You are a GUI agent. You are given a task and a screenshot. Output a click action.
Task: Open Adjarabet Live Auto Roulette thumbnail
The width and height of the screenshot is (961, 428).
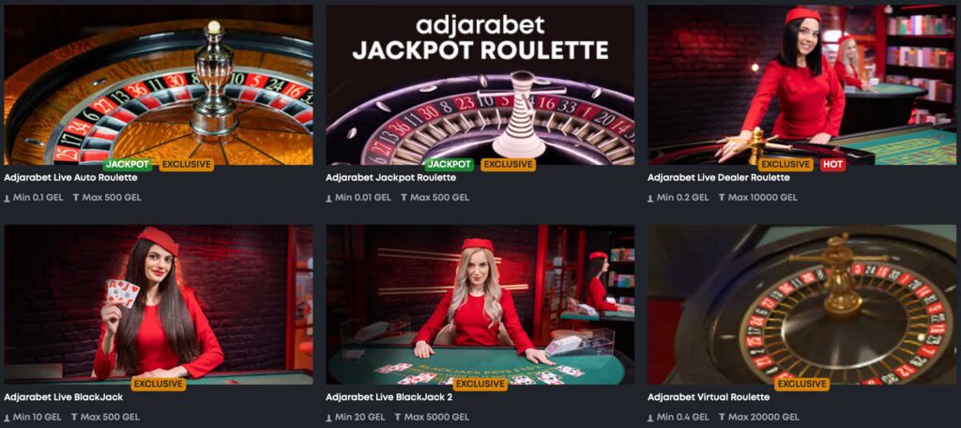pos(158,85)
